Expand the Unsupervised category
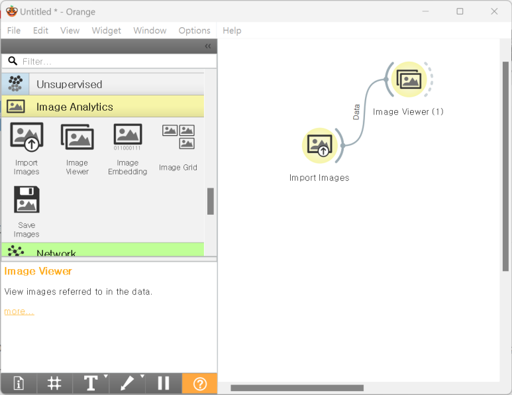512x395 pixels. pos(103,84)
